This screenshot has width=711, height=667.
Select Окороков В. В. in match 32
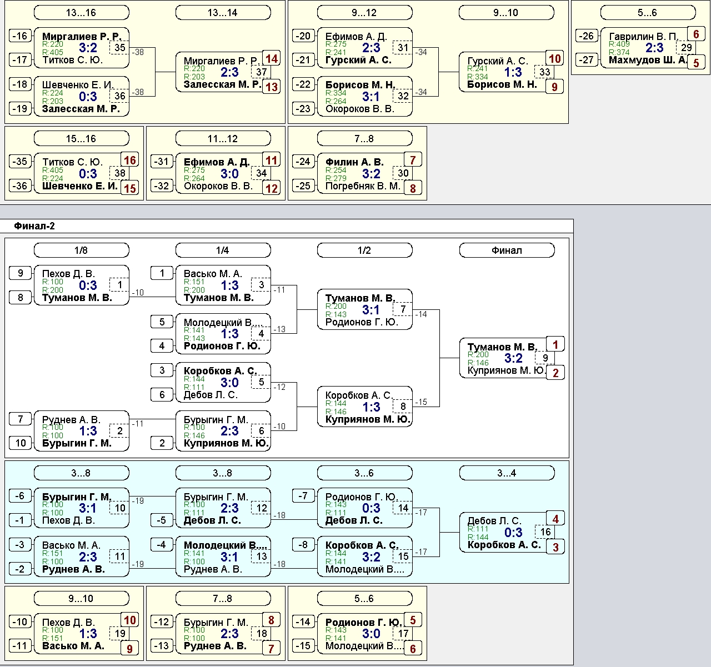click(x=359, y=109)
